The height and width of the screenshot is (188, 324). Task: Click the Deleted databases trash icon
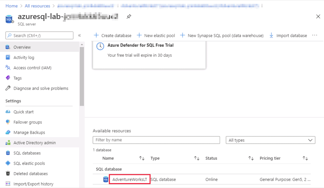pos(8,174)
